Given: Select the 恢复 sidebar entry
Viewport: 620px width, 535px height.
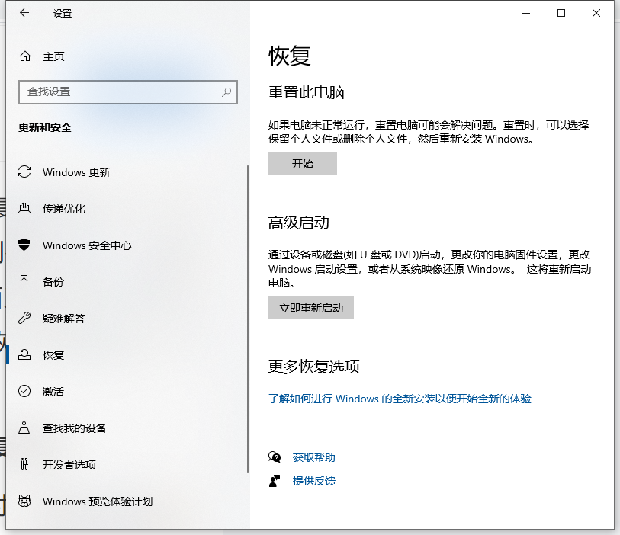Looking at the screenshot, I should tap(56, 355).
